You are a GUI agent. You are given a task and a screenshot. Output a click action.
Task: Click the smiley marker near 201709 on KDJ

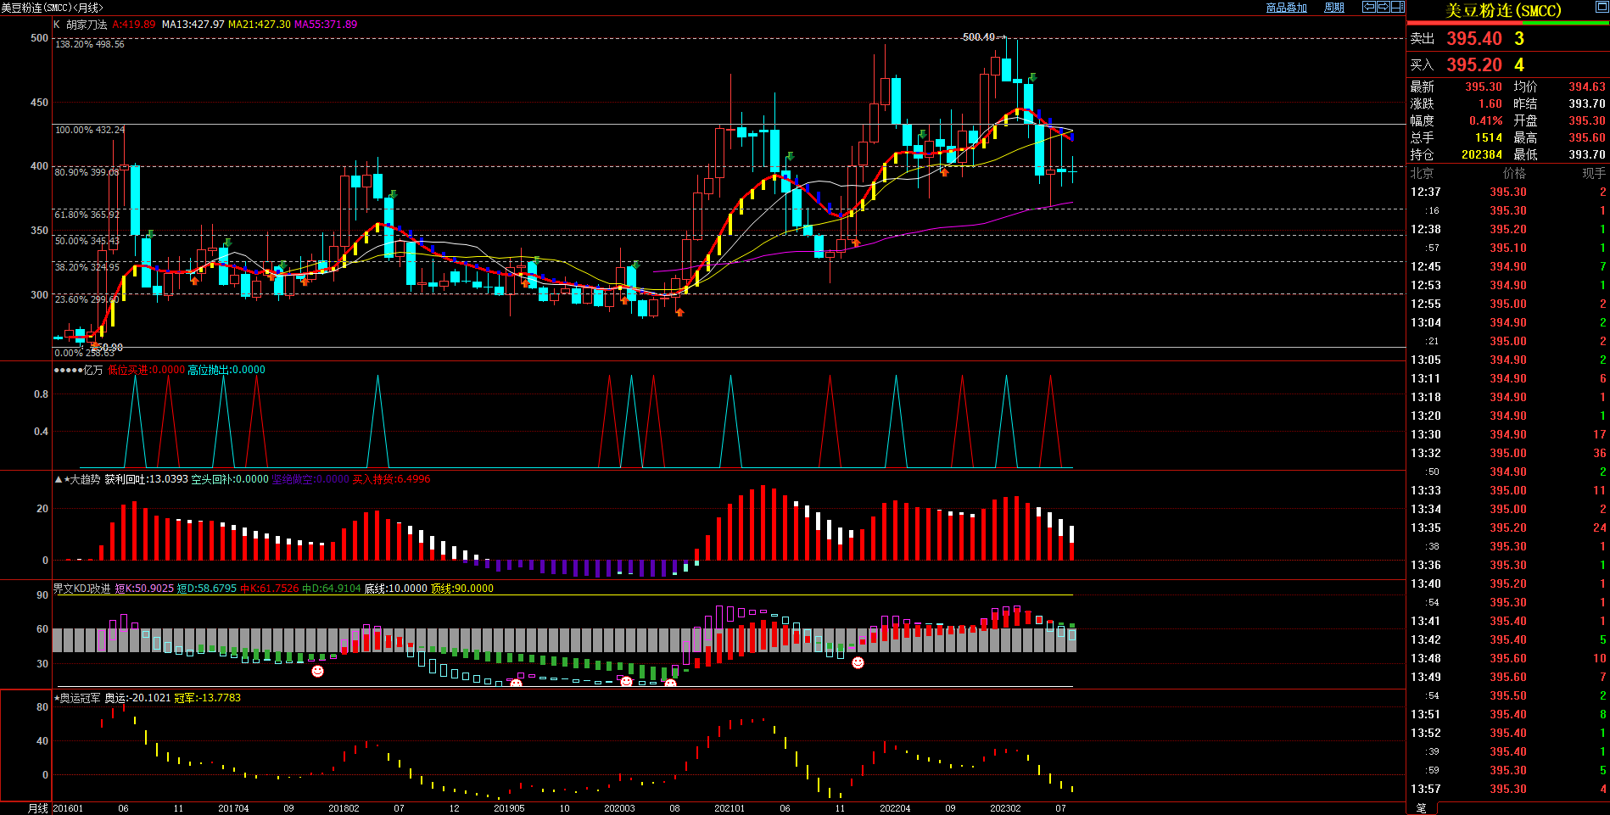point(317,671)
